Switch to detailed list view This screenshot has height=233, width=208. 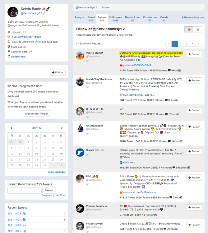(188, 30)
